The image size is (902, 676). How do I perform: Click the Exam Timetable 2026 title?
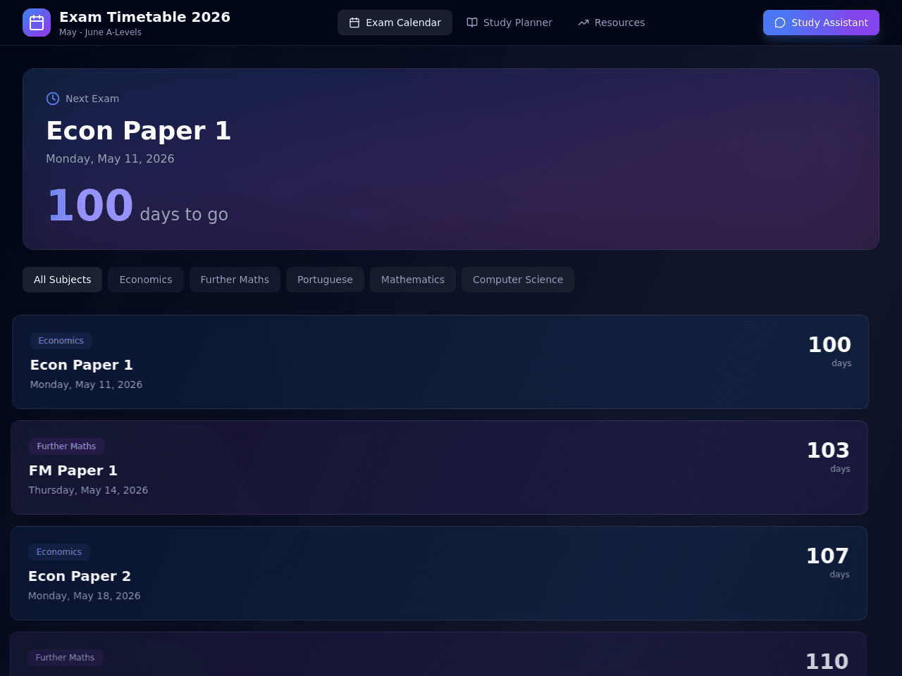[144, 17]
